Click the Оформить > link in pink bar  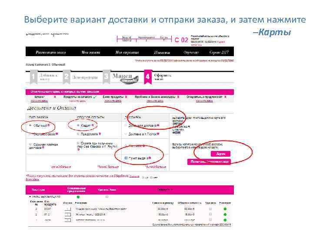coord(165,189)
